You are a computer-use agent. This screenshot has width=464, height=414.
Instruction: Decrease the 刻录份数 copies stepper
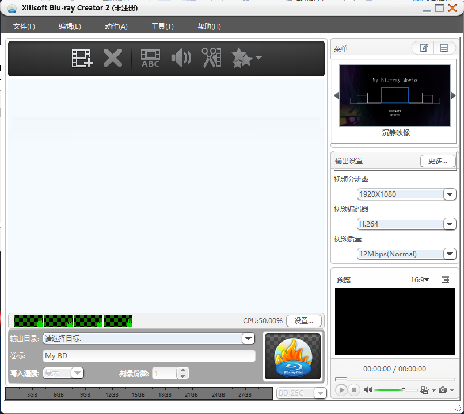pos(182,376)
